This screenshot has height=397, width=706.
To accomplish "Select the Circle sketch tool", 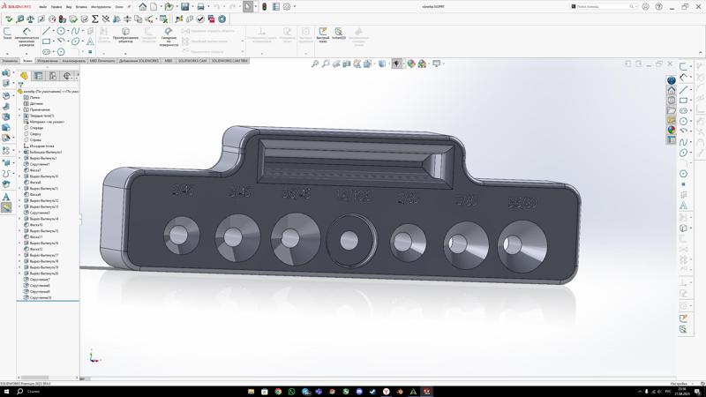I will [x=61, y=31].
